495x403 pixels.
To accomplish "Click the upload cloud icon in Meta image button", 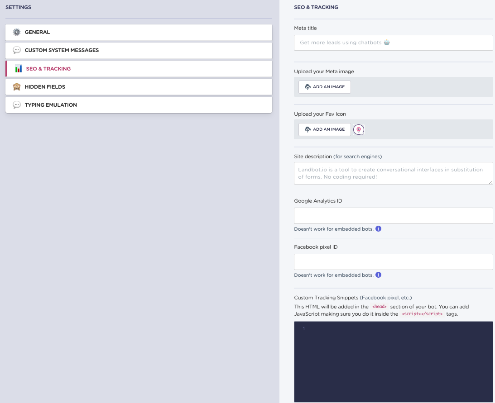I will click(x=308, y=87).
